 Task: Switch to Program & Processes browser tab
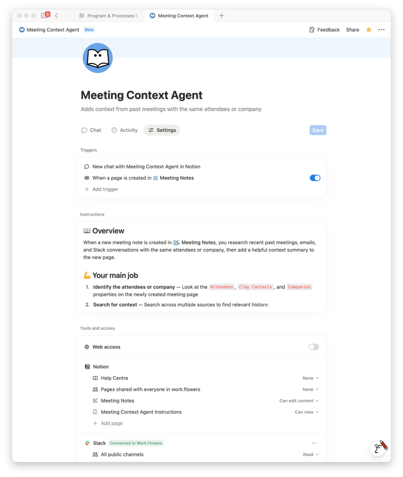pyautogui.click(x=108, y=16)
